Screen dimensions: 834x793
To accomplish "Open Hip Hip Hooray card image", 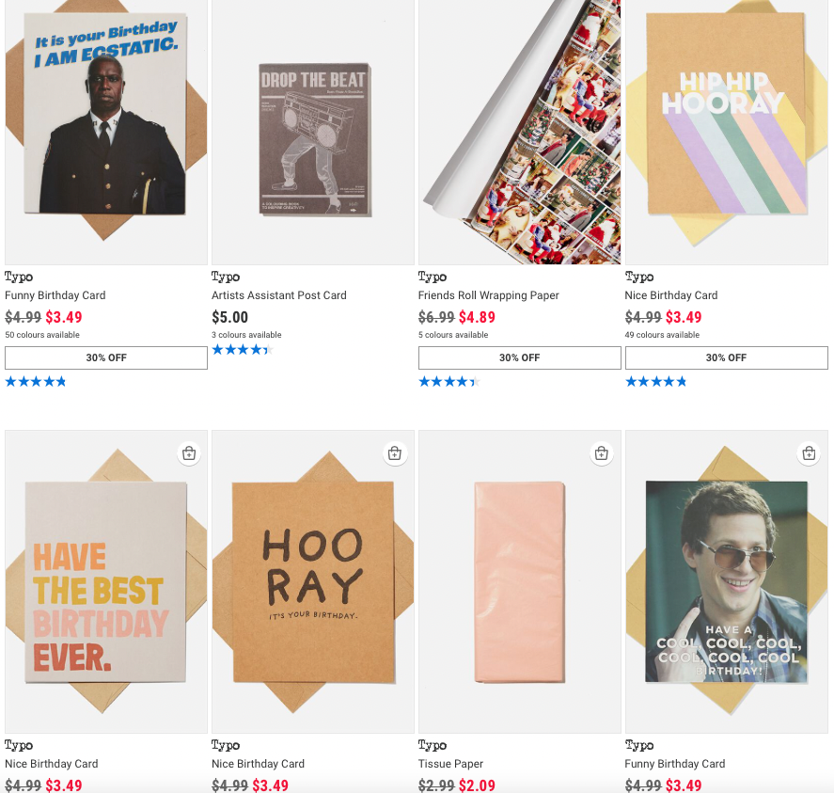I will [727, 132].
